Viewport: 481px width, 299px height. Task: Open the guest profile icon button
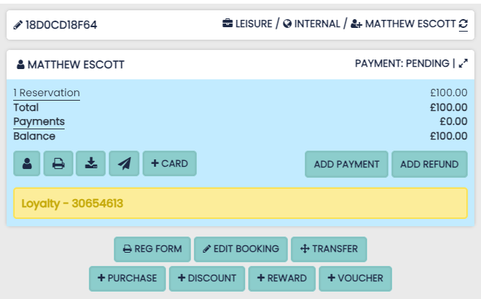click(27, 164)
